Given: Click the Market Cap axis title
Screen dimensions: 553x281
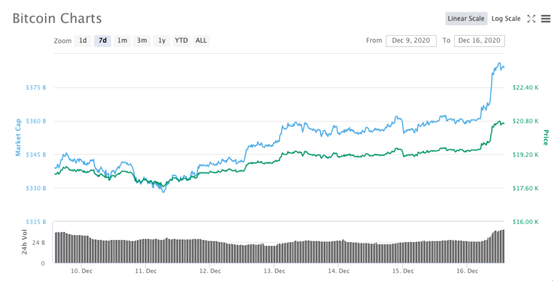Looking at the screenshot, I should [x=18, y=138].
